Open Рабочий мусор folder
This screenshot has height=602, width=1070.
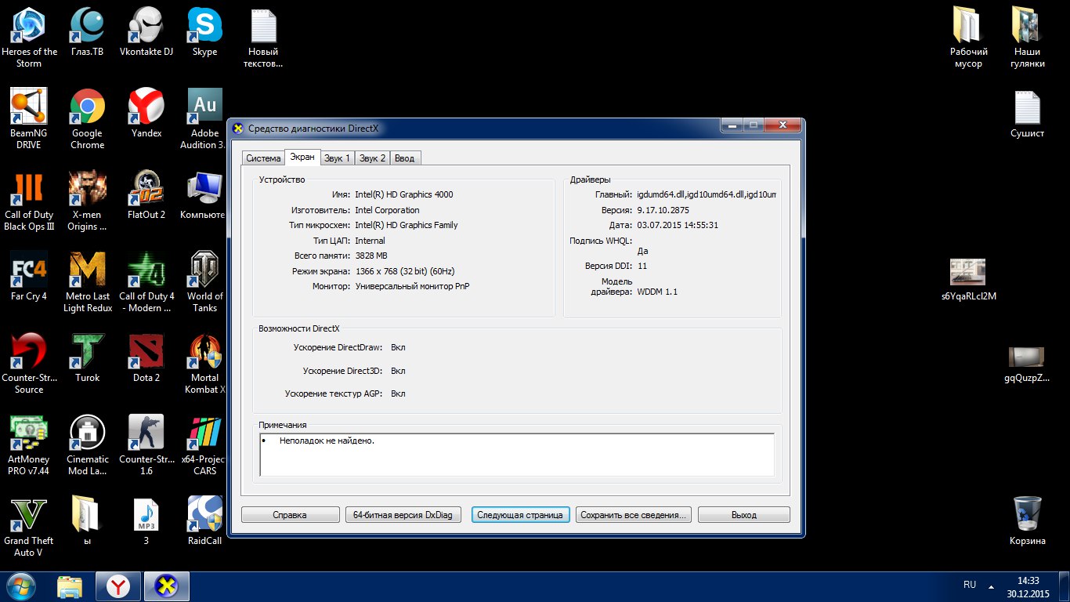[968, 38]
